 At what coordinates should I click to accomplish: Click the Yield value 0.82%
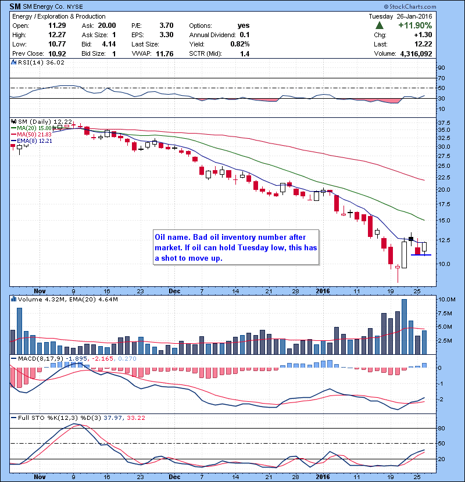(x=239, y=44)
